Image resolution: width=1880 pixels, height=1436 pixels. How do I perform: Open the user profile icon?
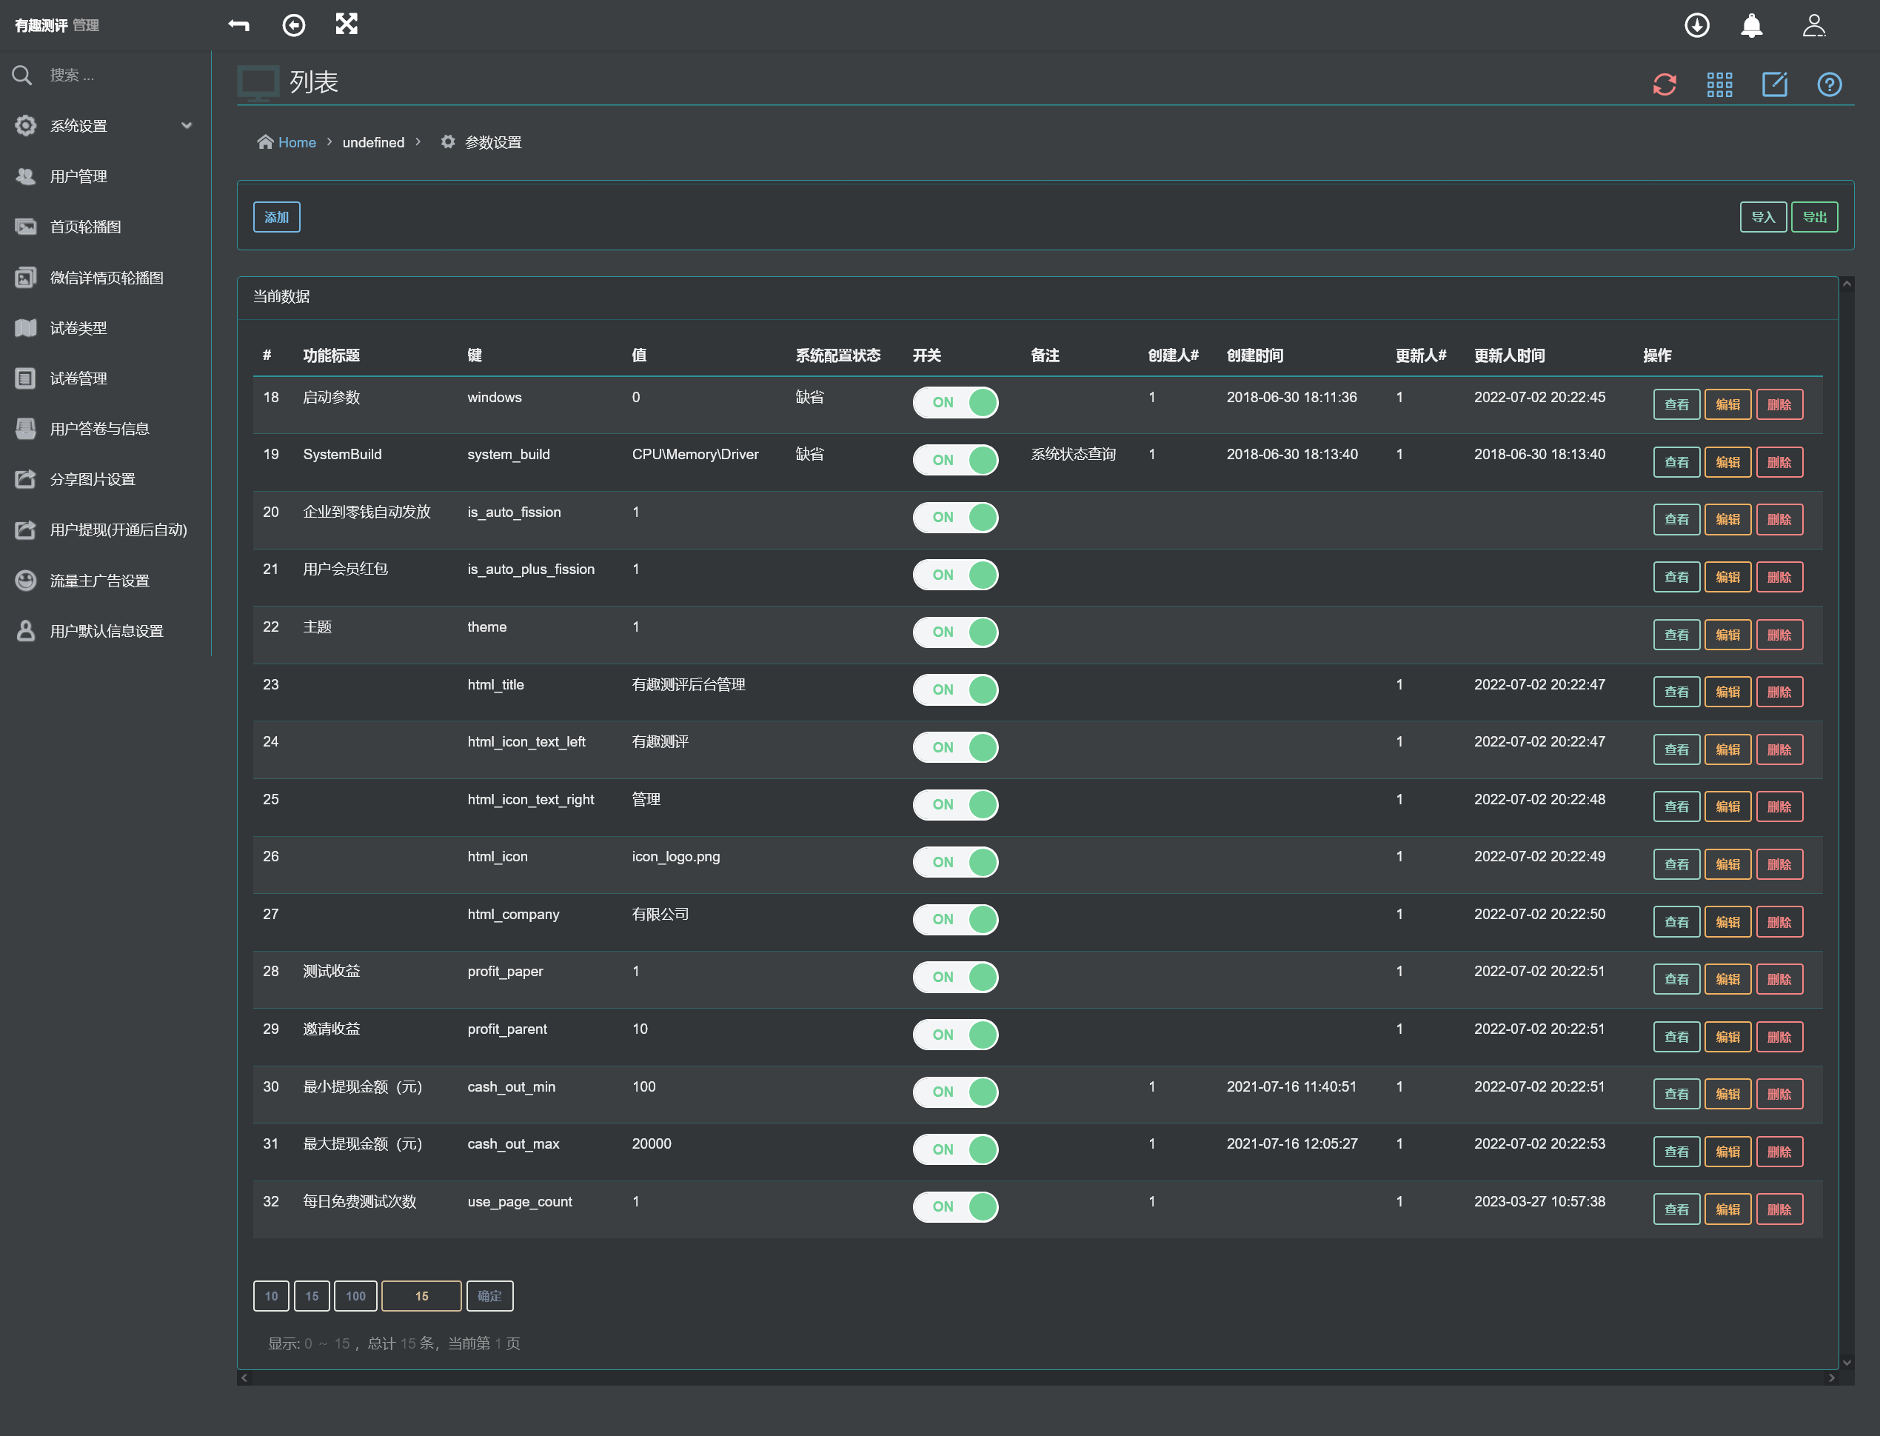1813,26
